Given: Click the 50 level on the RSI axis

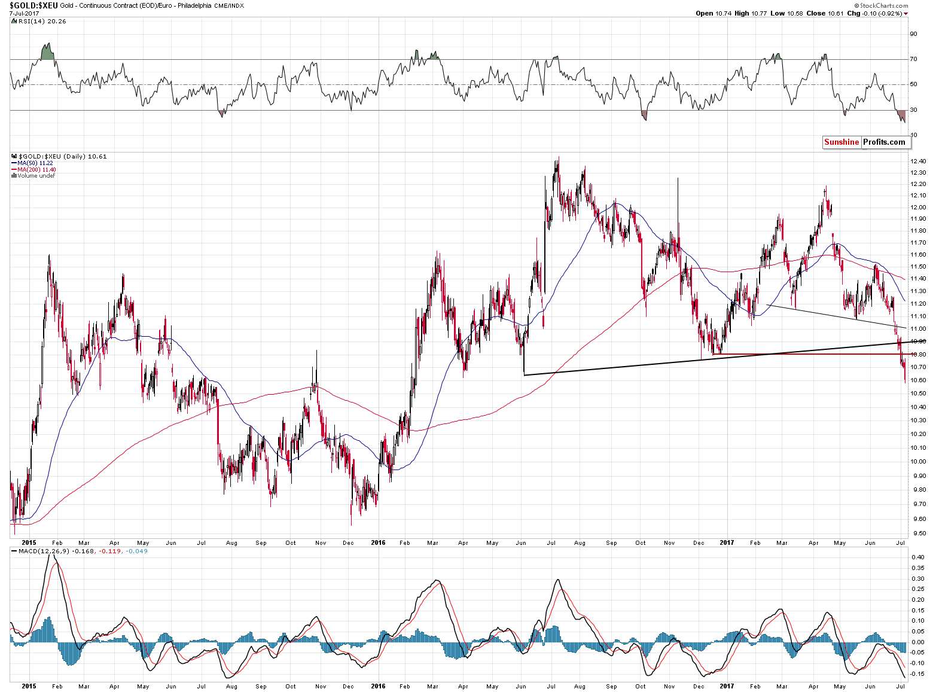Looking at the screenshot, I should pos(914,84).
